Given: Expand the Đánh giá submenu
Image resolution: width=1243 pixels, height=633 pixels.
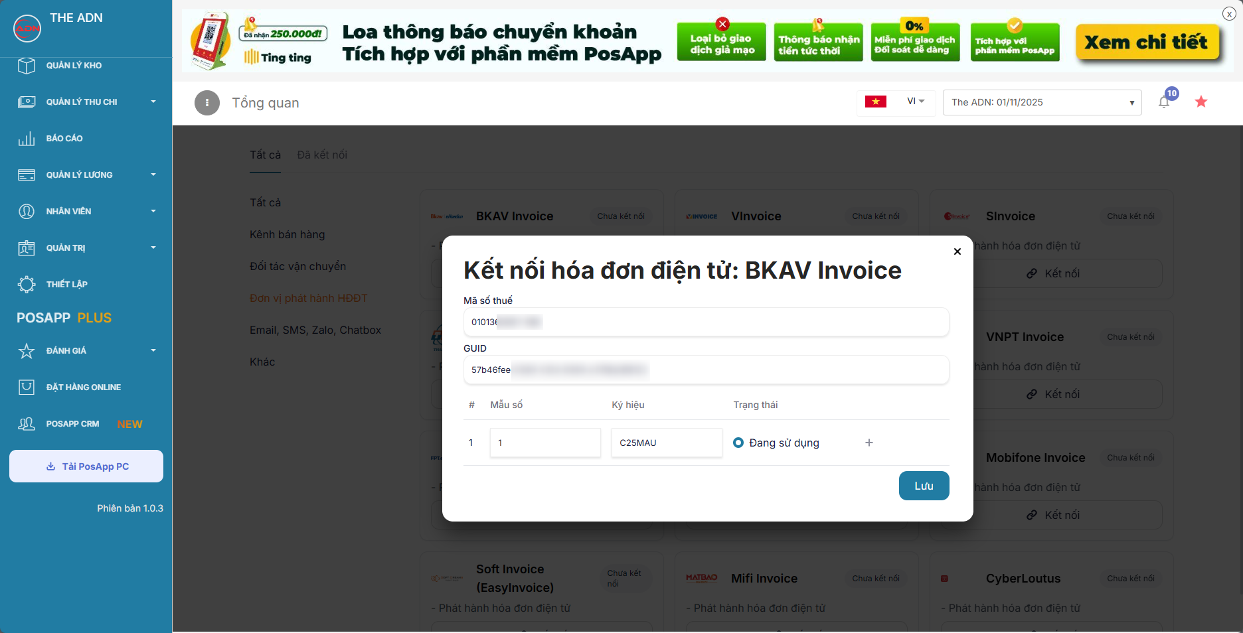Looking at the screenshot, I should 153,351.
